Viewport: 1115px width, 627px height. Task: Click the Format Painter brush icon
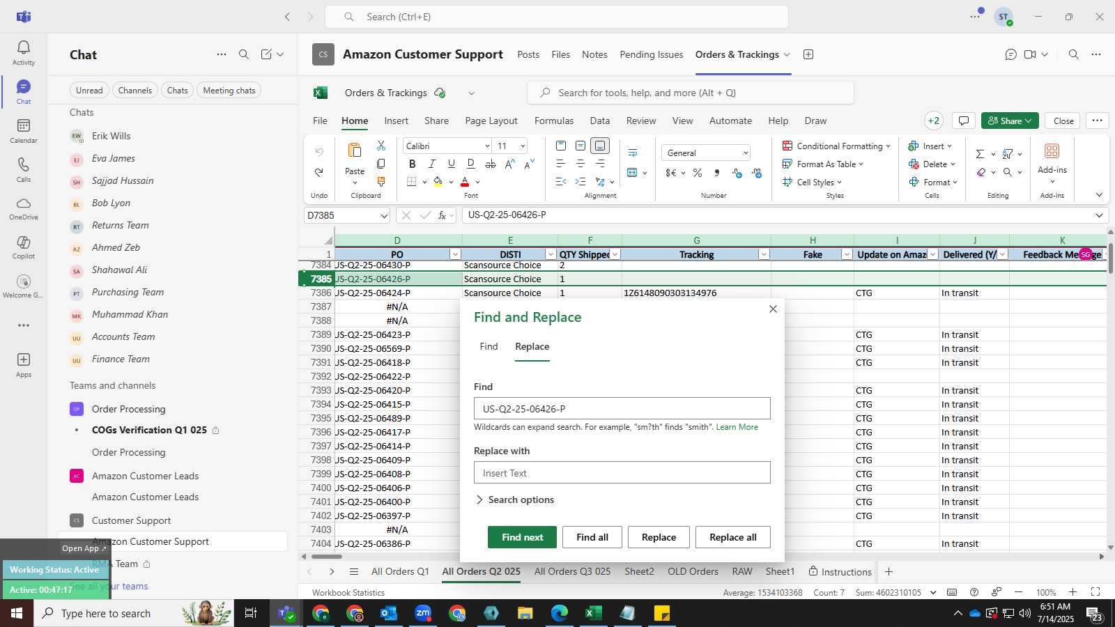pos(380,182)
